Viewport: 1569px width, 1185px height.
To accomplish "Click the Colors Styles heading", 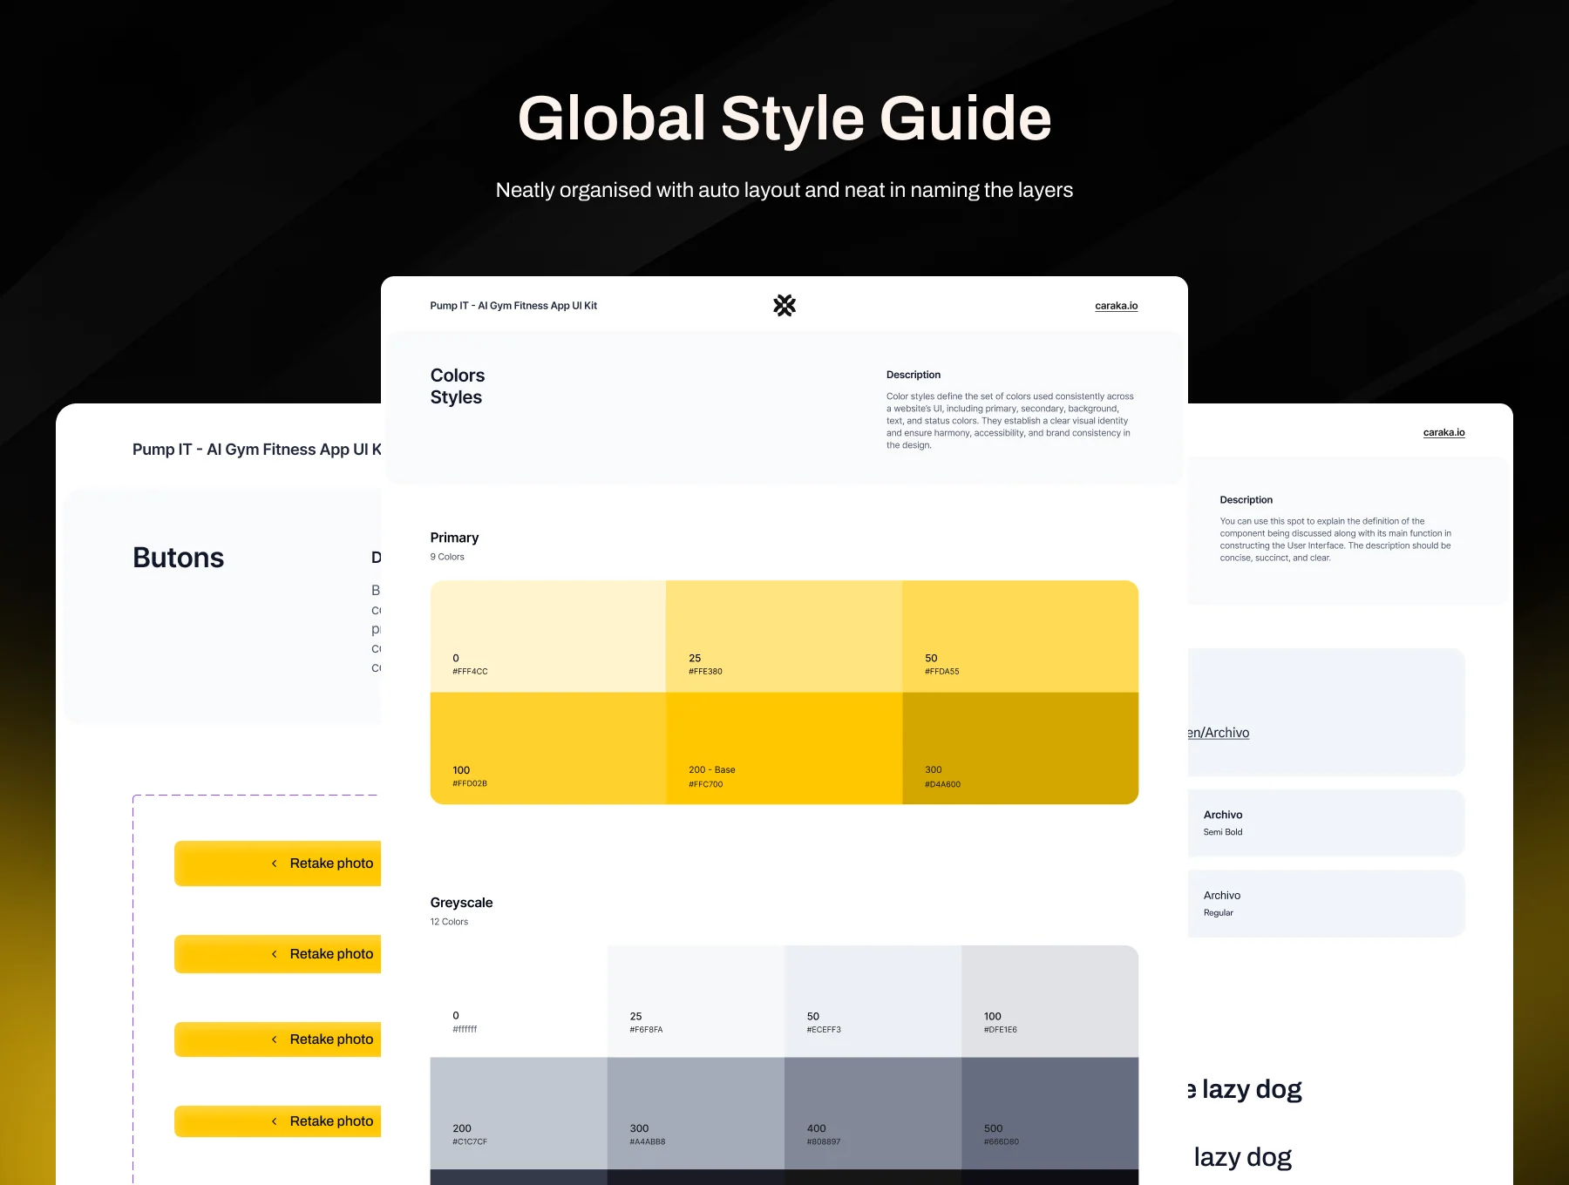I will tap(457, 386).
